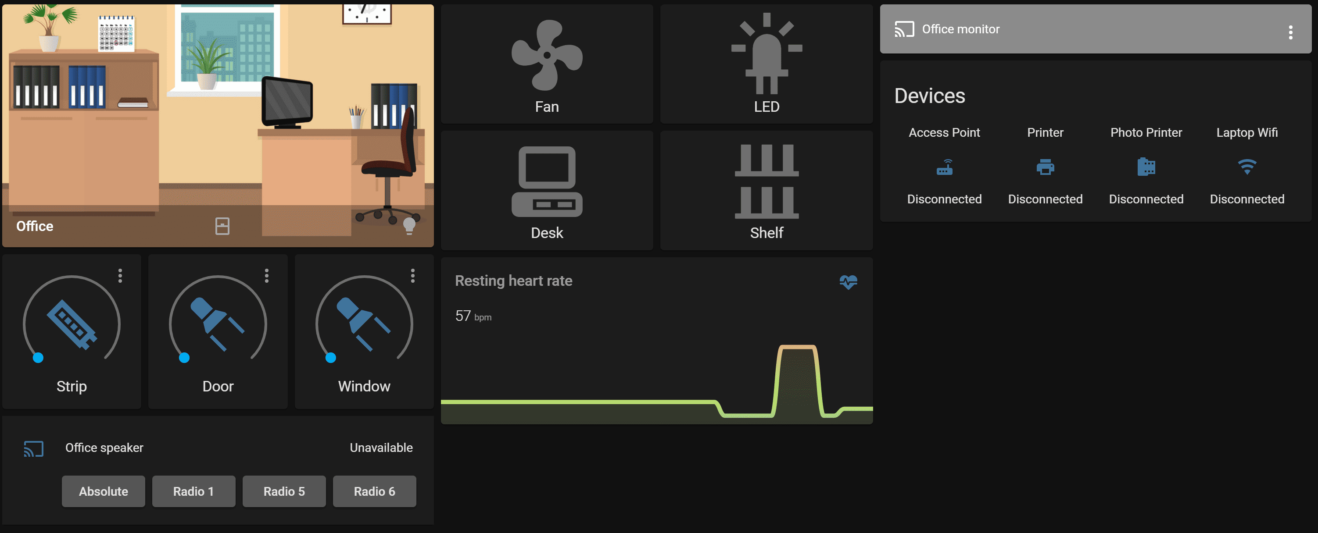Select the Radio 1 preset

[x=193, y=491]
